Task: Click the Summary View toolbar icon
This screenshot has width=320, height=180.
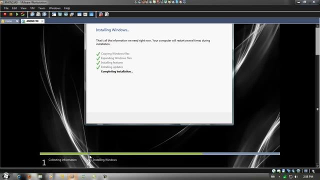Action: (x=79, y=14)
